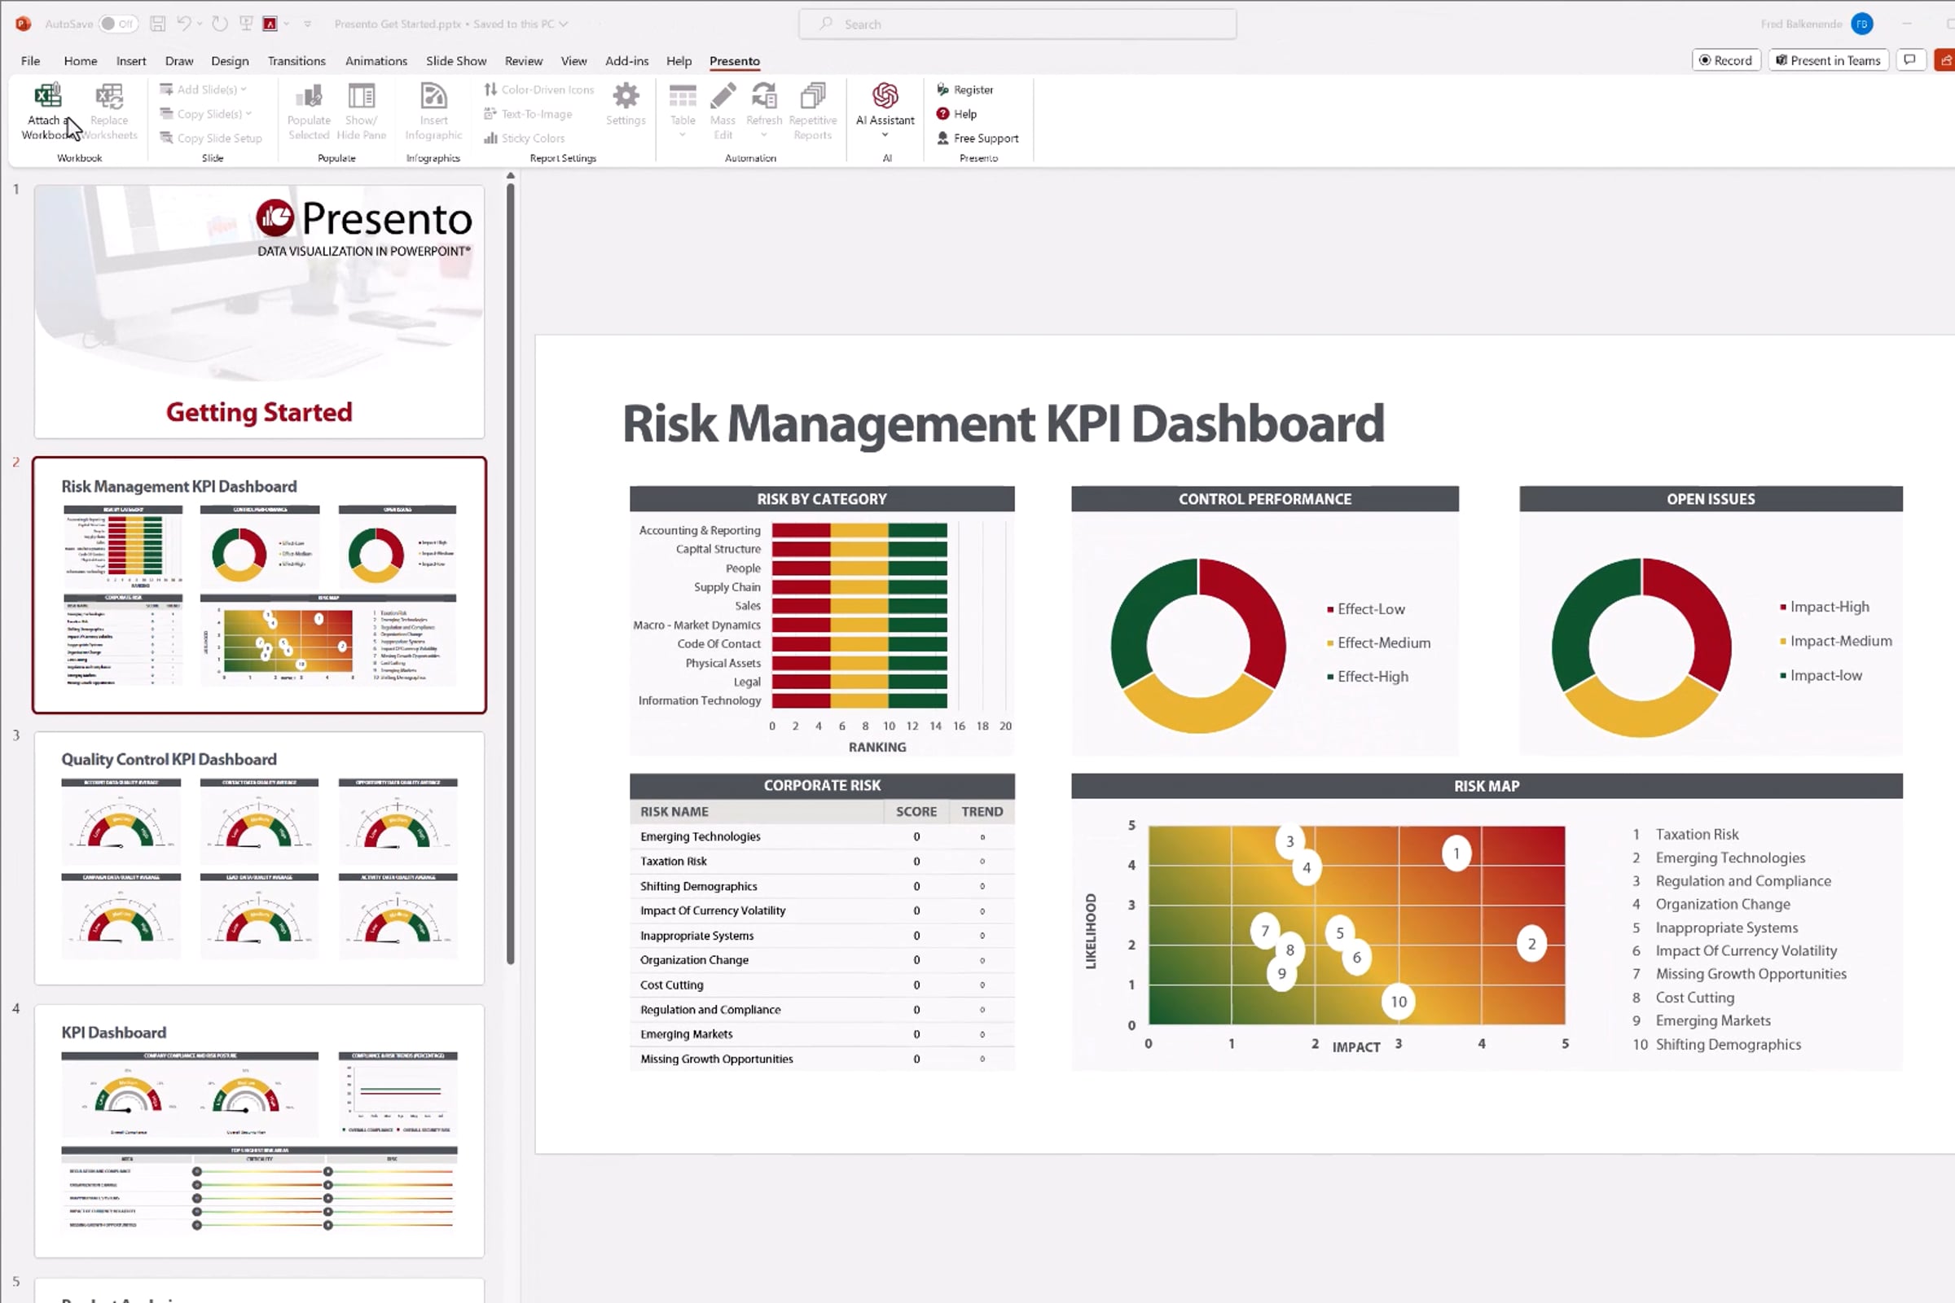Click the Save icon in title bar
The width and height of the screenshot is (1955, 1303).
pyautogui.click(x=157, y=24)
